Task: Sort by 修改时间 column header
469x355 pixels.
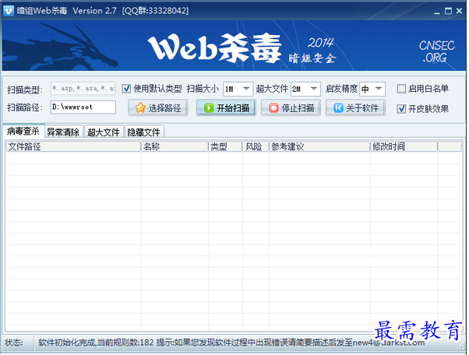Action: click(x=404, y=146)
